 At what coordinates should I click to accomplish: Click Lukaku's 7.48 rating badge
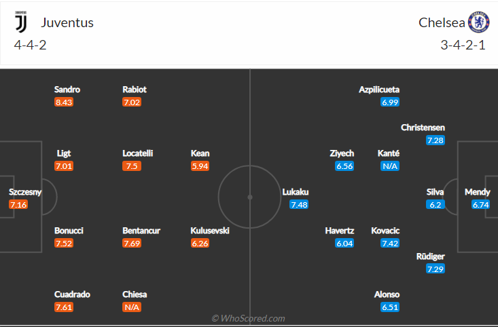(x=299, y=205)
